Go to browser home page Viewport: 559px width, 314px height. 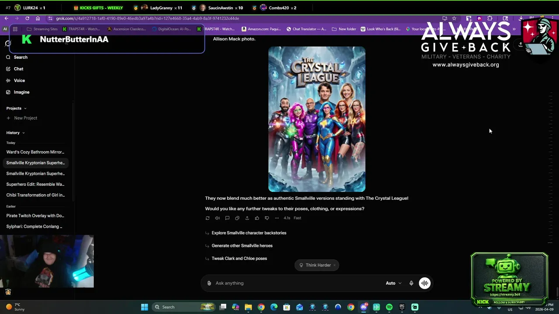[38, 18]
